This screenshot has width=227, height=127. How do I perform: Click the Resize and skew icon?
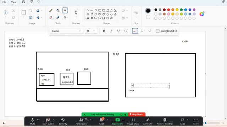(x=31, y=18)
